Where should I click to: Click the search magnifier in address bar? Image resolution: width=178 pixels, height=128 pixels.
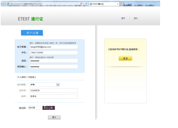coord(81,4)
